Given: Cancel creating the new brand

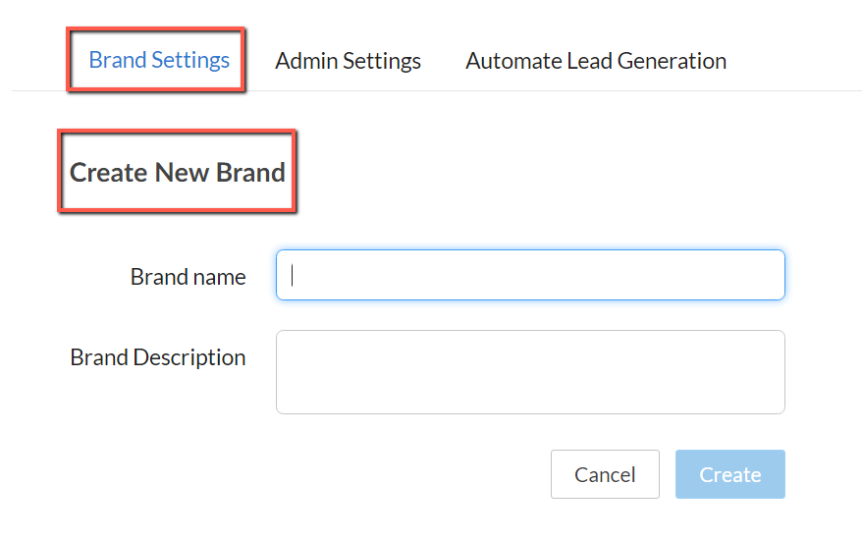Looking at the screenshot, I should (x=604, y=474).
